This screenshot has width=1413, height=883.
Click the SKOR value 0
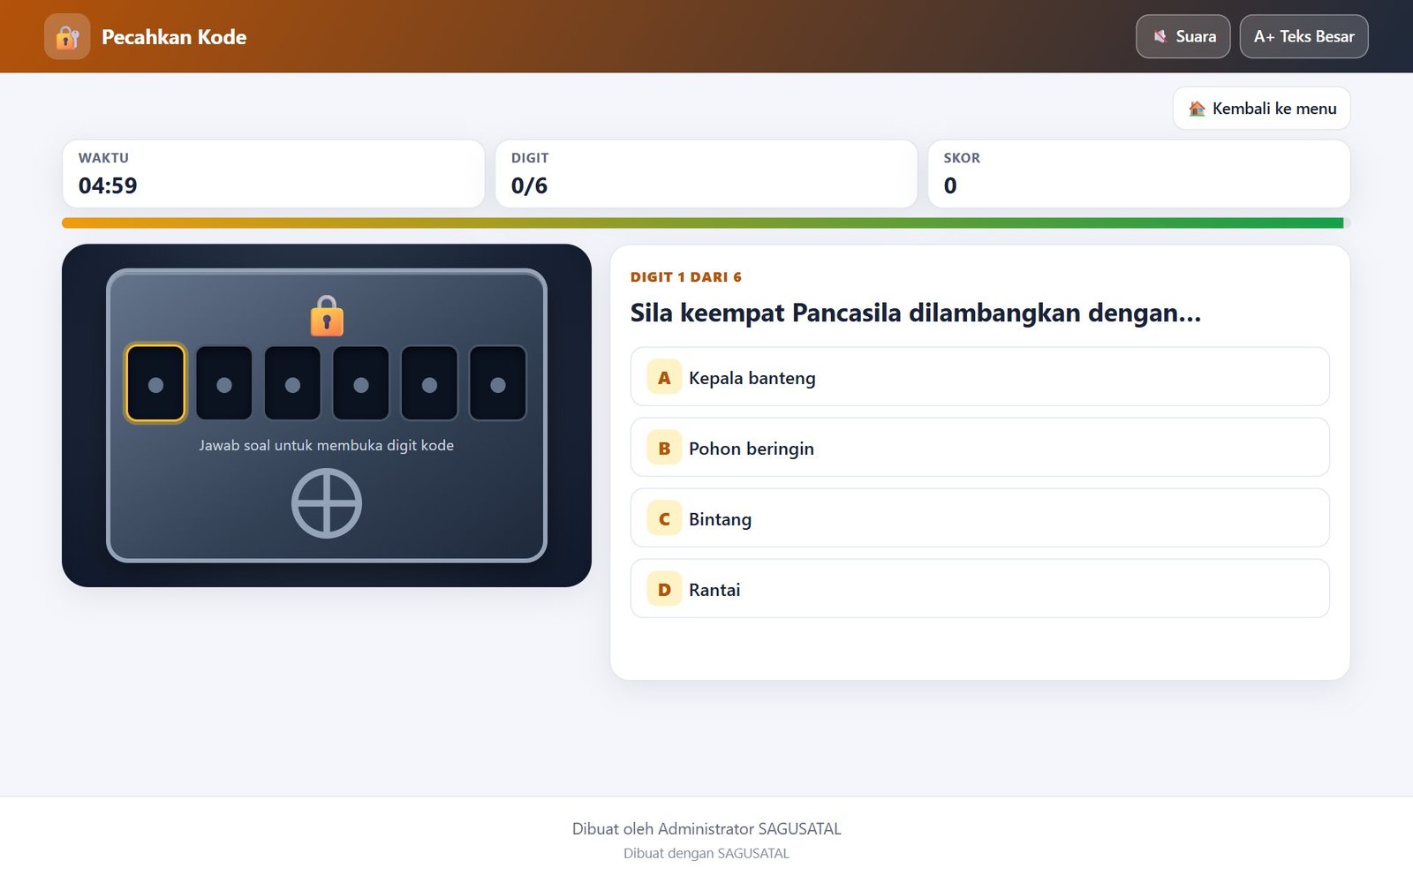950,185
